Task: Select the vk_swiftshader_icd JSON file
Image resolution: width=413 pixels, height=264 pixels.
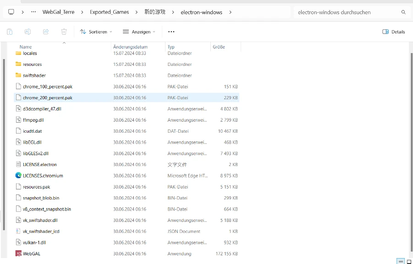Action: coord(41,232)
